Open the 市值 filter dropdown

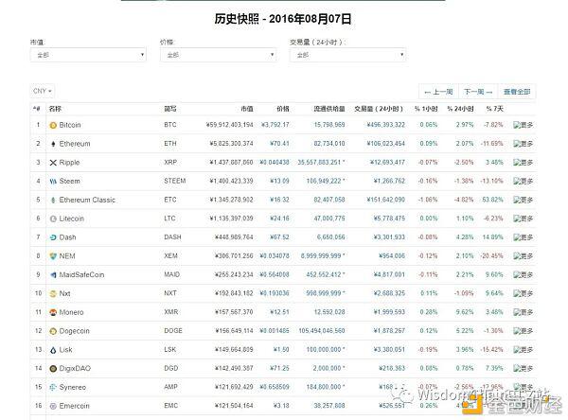[x=88, y=55]
